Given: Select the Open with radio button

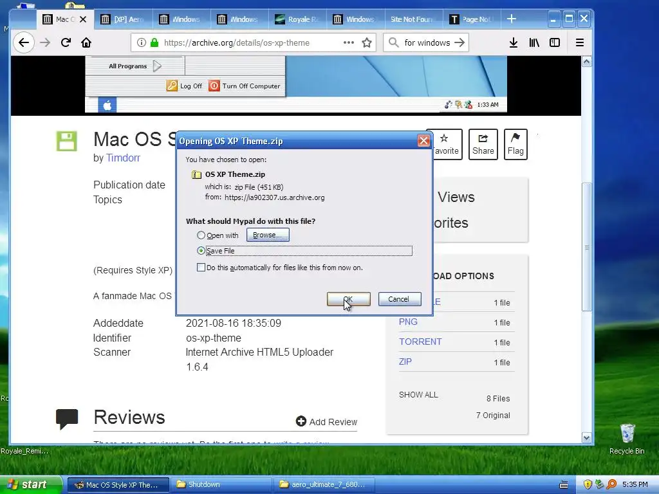Looking at the screenshot, I should point(201,235).
